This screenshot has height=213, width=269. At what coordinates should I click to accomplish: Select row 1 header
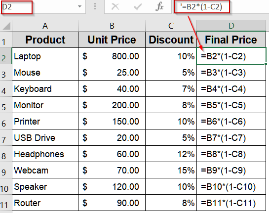click(6, 40)
